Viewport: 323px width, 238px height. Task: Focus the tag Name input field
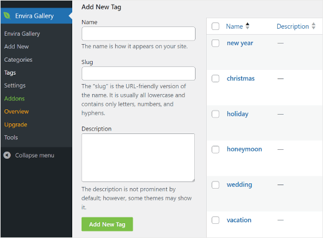(139, 33)
